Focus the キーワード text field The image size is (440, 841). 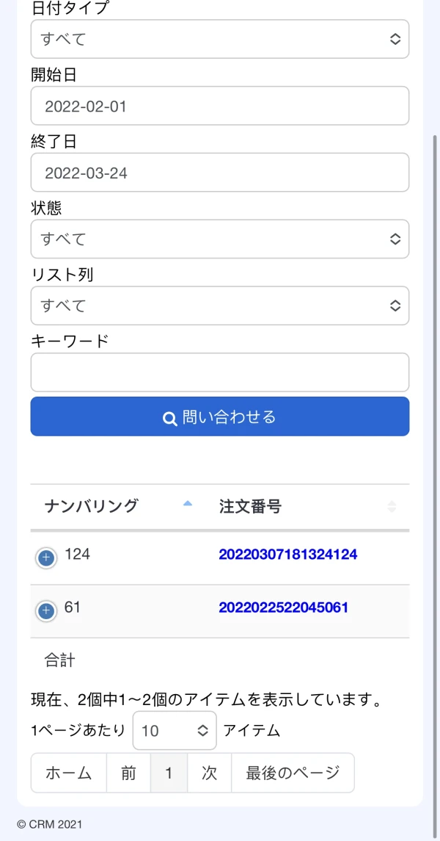tap(219, 372)
